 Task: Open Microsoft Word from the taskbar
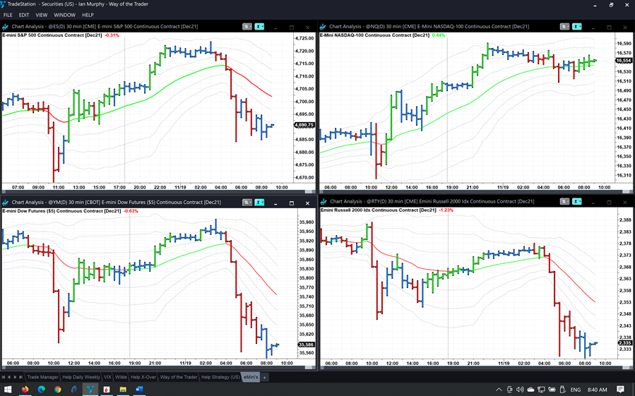tap(139, 389)
